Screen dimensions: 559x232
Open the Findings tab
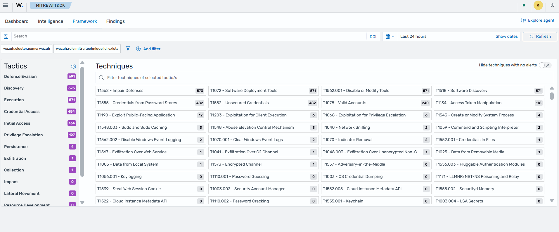pos(115,21)
